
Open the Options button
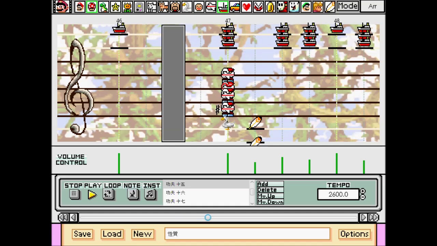pos(354,234)
